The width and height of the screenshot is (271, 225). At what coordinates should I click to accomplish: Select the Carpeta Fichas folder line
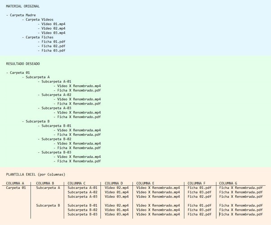click(40, 37)
